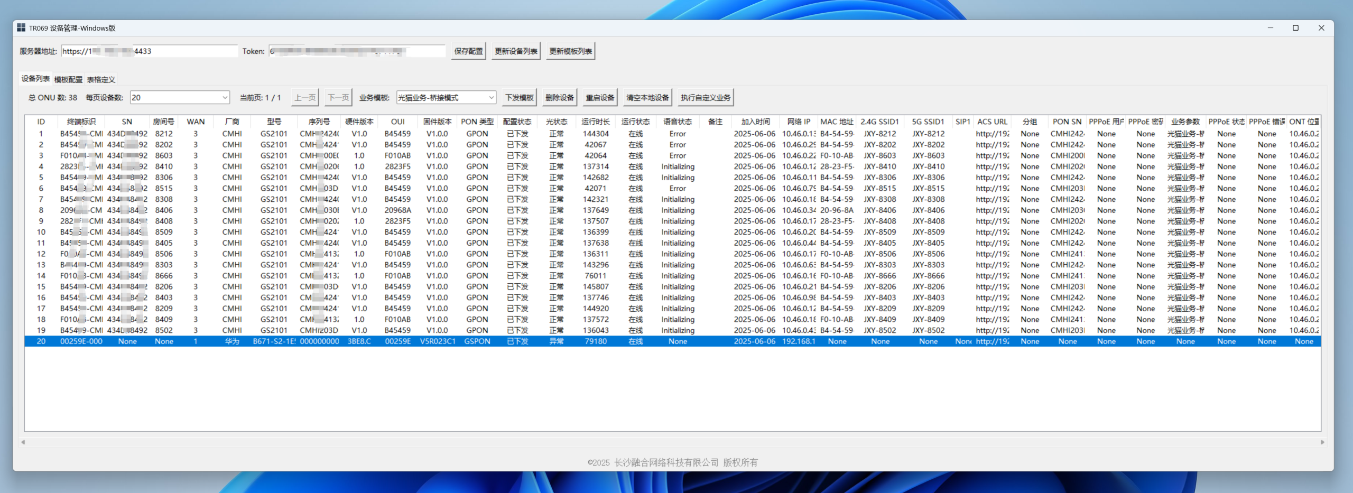
Task: Click the 厂商 column header
Action: pos(232,122)
